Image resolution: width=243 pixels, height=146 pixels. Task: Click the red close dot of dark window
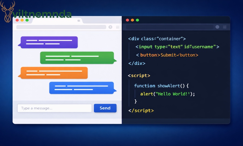coord(127,20)
